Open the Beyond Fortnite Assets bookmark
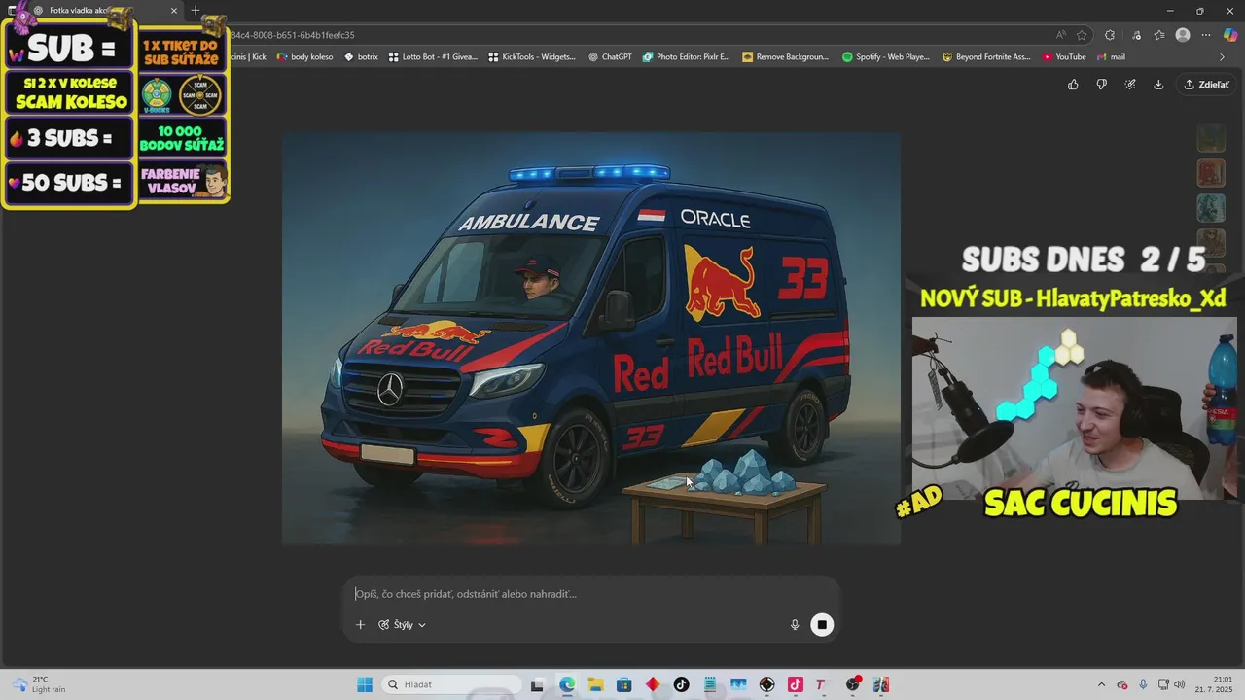1245x700 pixels. pyautogui.click(x=986, y=57)
